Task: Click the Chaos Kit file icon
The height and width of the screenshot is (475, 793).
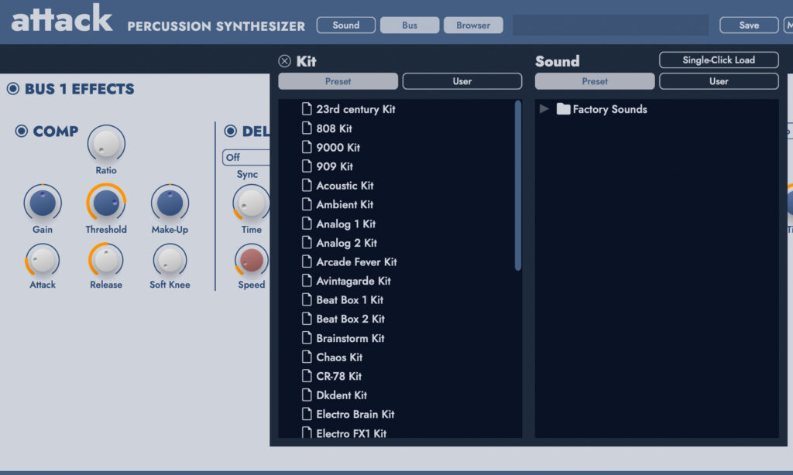Action: click(x=307, y=357)
